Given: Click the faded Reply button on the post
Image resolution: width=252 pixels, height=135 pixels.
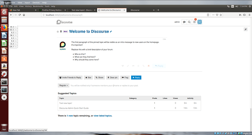Looking at the screenshot, I should (159, 66).
